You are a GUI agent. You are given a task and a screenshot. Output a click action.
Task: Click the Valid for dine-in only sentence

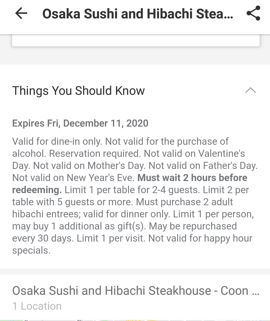[57, 141]
